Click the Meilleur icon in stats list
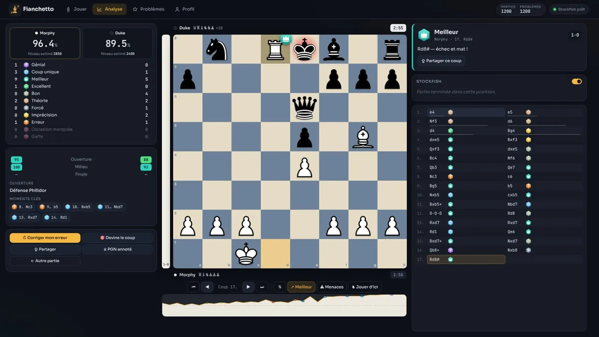The height and width of the screenshot is (337, 599). [26, 79]
